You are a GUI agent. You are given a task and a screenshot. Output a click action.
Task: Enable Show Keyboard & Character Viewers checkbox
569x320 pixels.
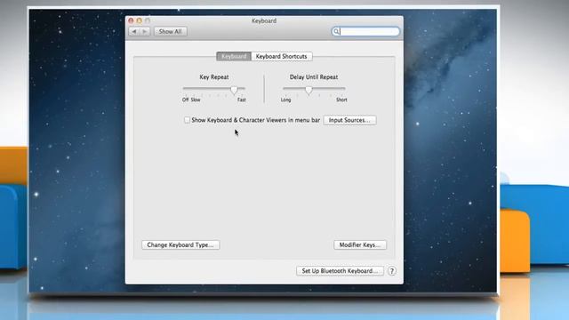click(x=187, y=120)
